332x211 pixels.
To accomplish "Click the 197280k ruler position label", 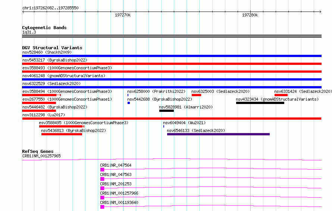I will [x=250, y=15].
